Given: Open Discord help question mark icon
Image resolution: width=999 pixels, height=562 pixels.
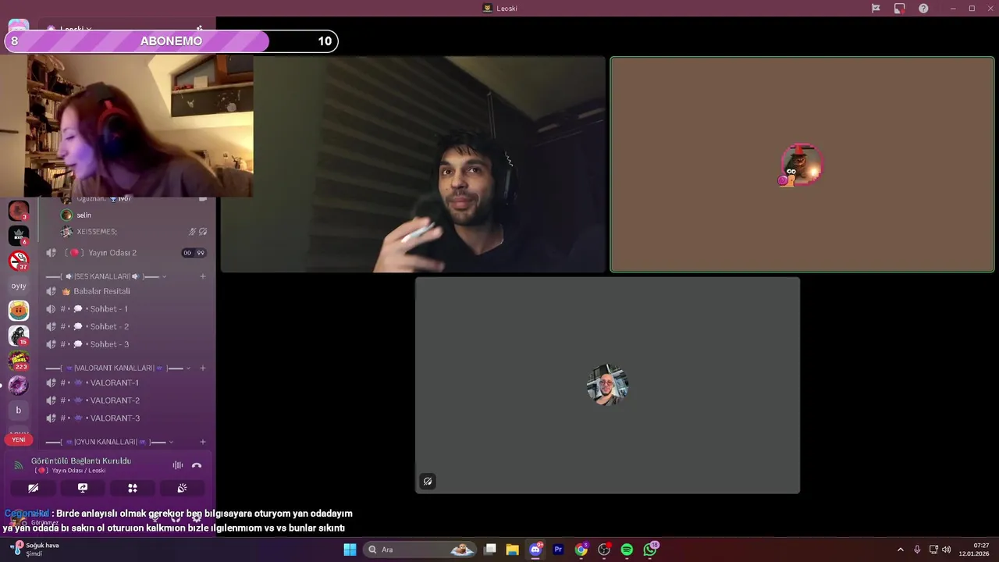Looking at the screenshot, I should [924, 9].
